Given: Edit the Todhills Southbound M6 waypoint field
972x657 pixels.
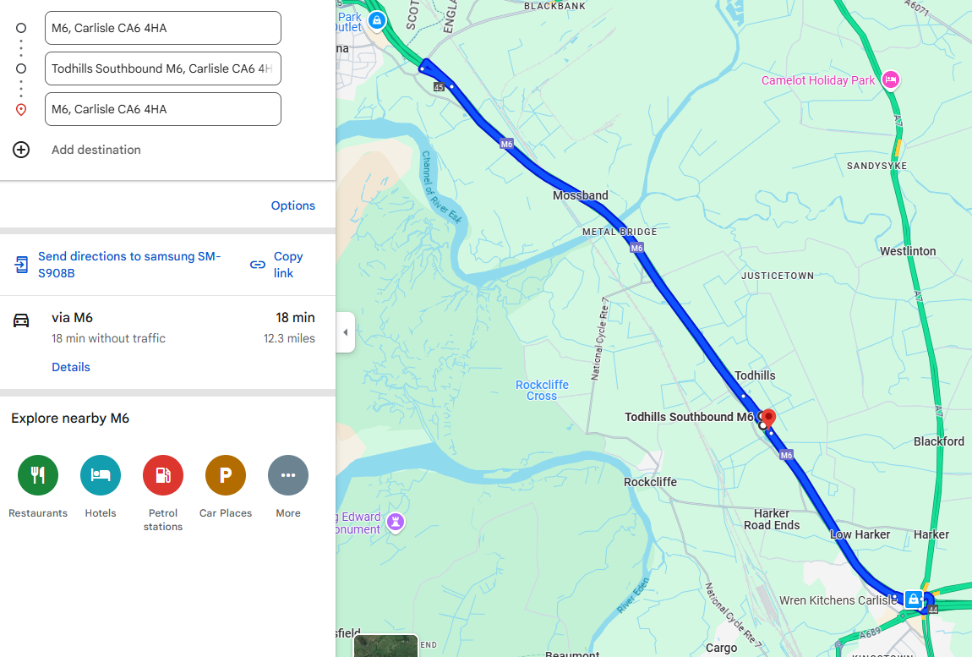Looking at the screenshot, I should pos(163,68).
